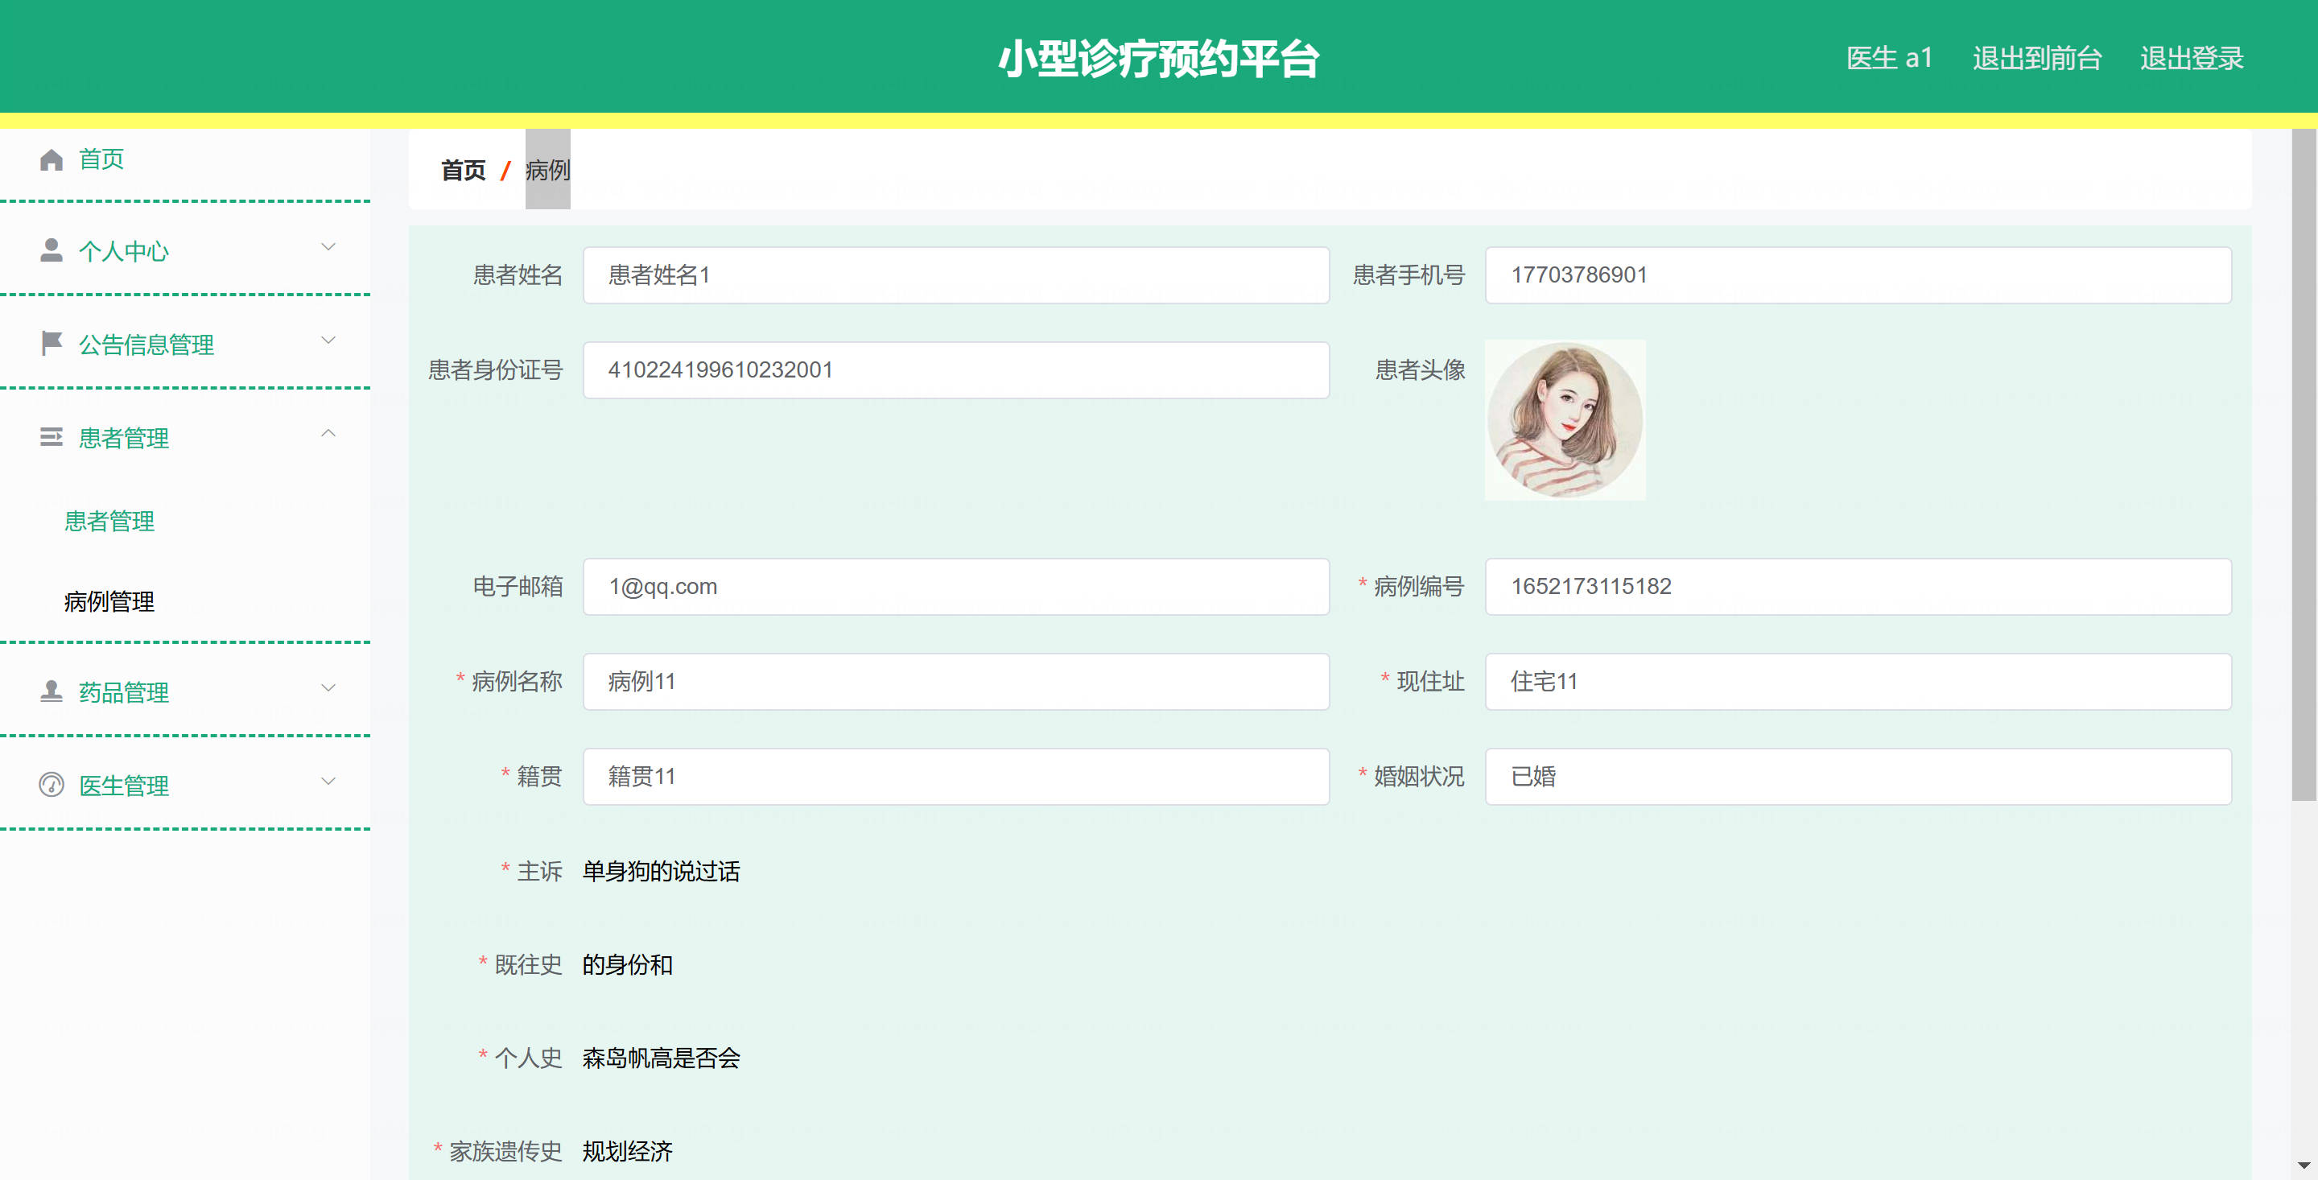Select the 病例管理 submenu item
This screenshot has width=2318, height=1180.
pyautogui.click(x=109, y=601)
